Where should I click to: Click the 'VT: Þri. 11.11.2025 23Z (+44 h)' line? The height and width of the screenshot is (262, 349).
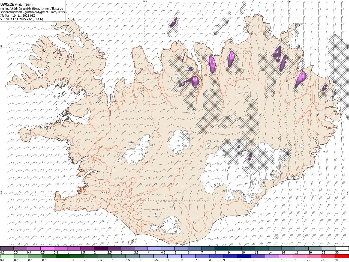pyautogui.click(x=22, y=19)
